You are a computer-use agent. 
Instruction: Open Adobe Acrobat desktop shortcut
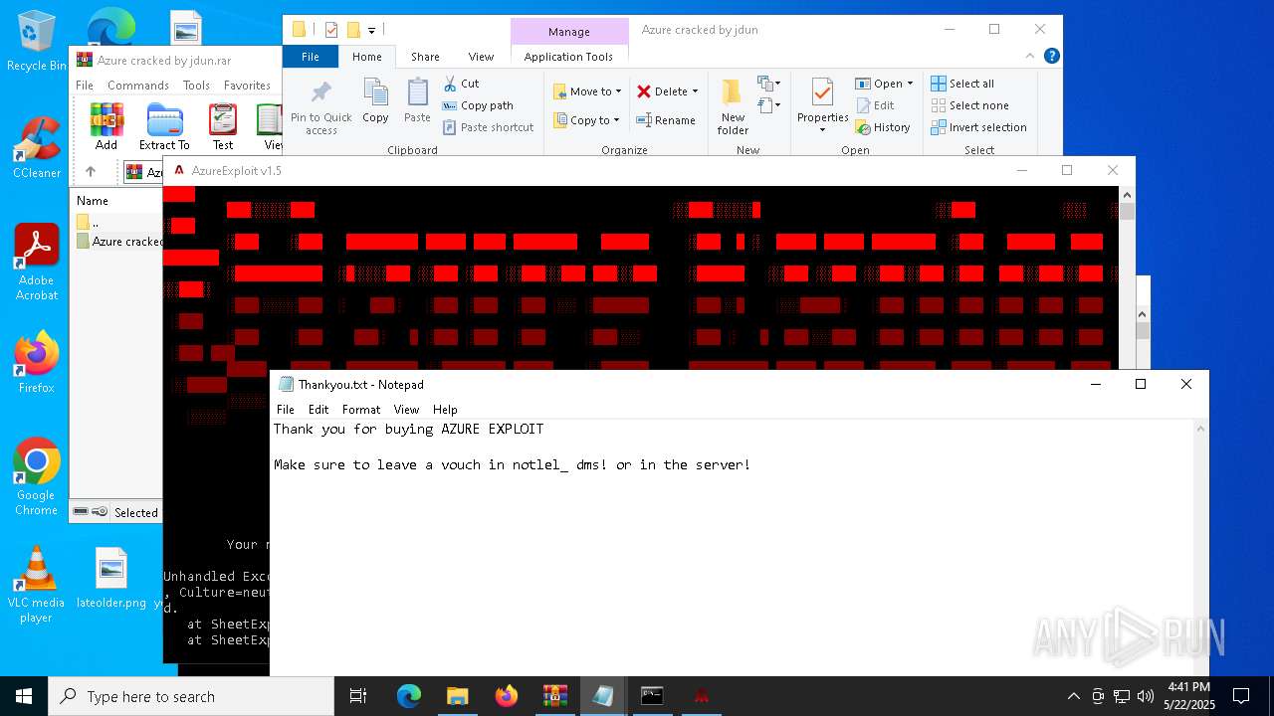[x=36, y=263]
